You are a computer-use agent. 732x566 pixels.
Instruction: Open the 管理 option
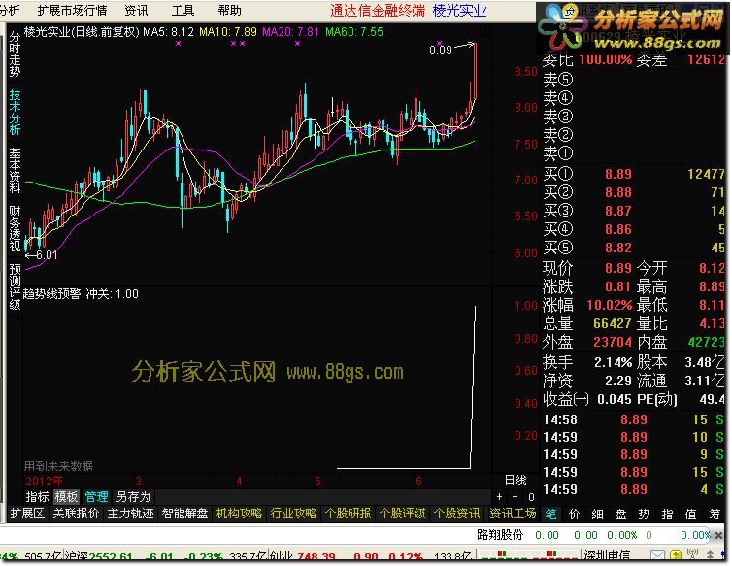click(97, 496)
